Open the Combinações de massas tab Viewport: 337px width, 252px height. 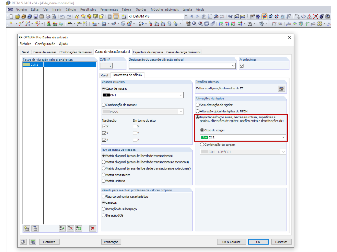pyautogui.click(x=76, y=52)
